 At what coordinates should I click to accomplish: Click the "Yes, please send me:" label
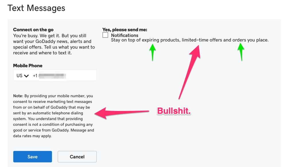pyautogui.click(x=124, y=30)
